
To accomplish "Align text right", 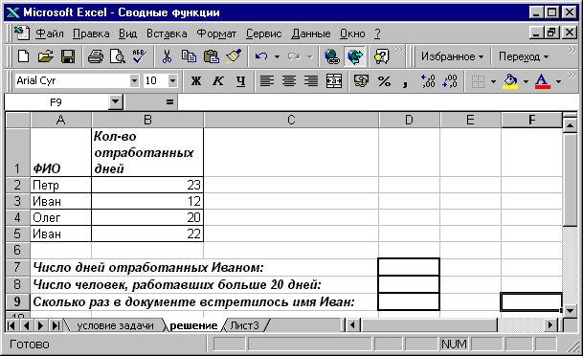I will coord(311,80).
